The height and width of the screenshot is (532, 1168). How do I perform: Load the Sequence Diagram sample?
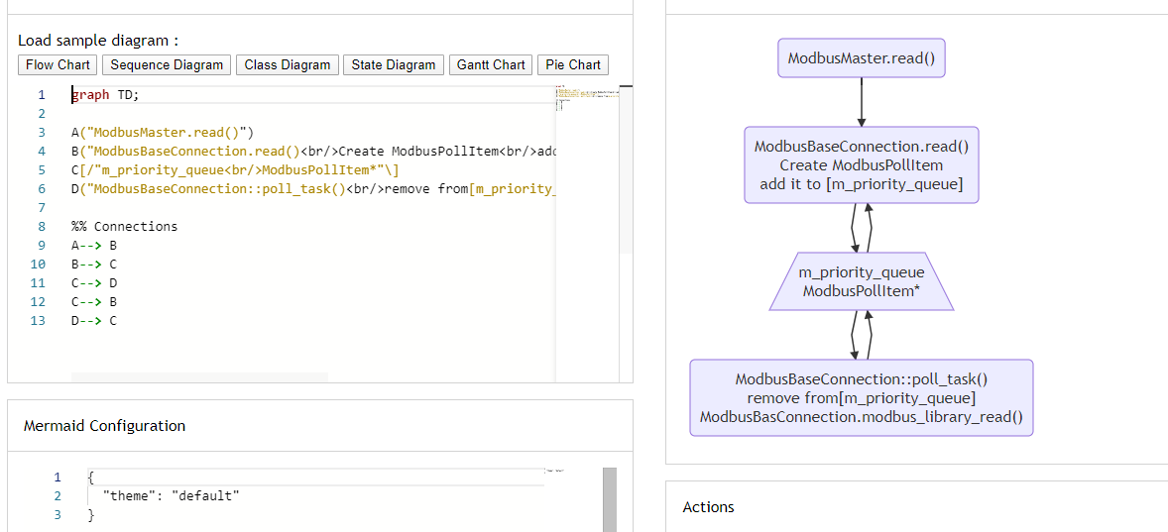pyautogui.click(x=167, y=64)
